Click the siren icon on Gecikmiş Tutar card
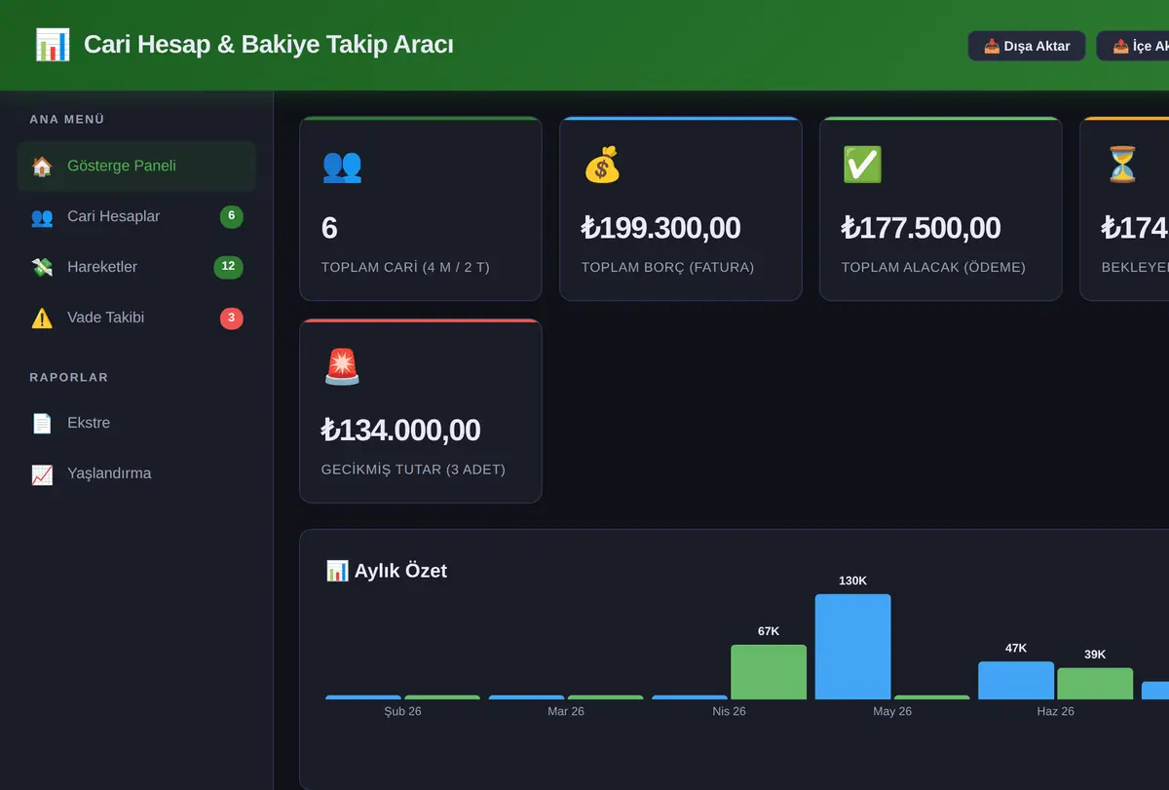Image resolution: width=1169 pixels, height=790 pixels. [x=342, y=367]
